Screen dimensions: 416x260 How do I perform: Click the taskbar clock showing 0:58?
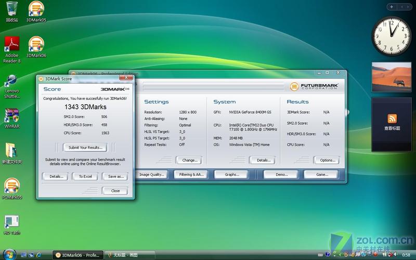(406, 255)
